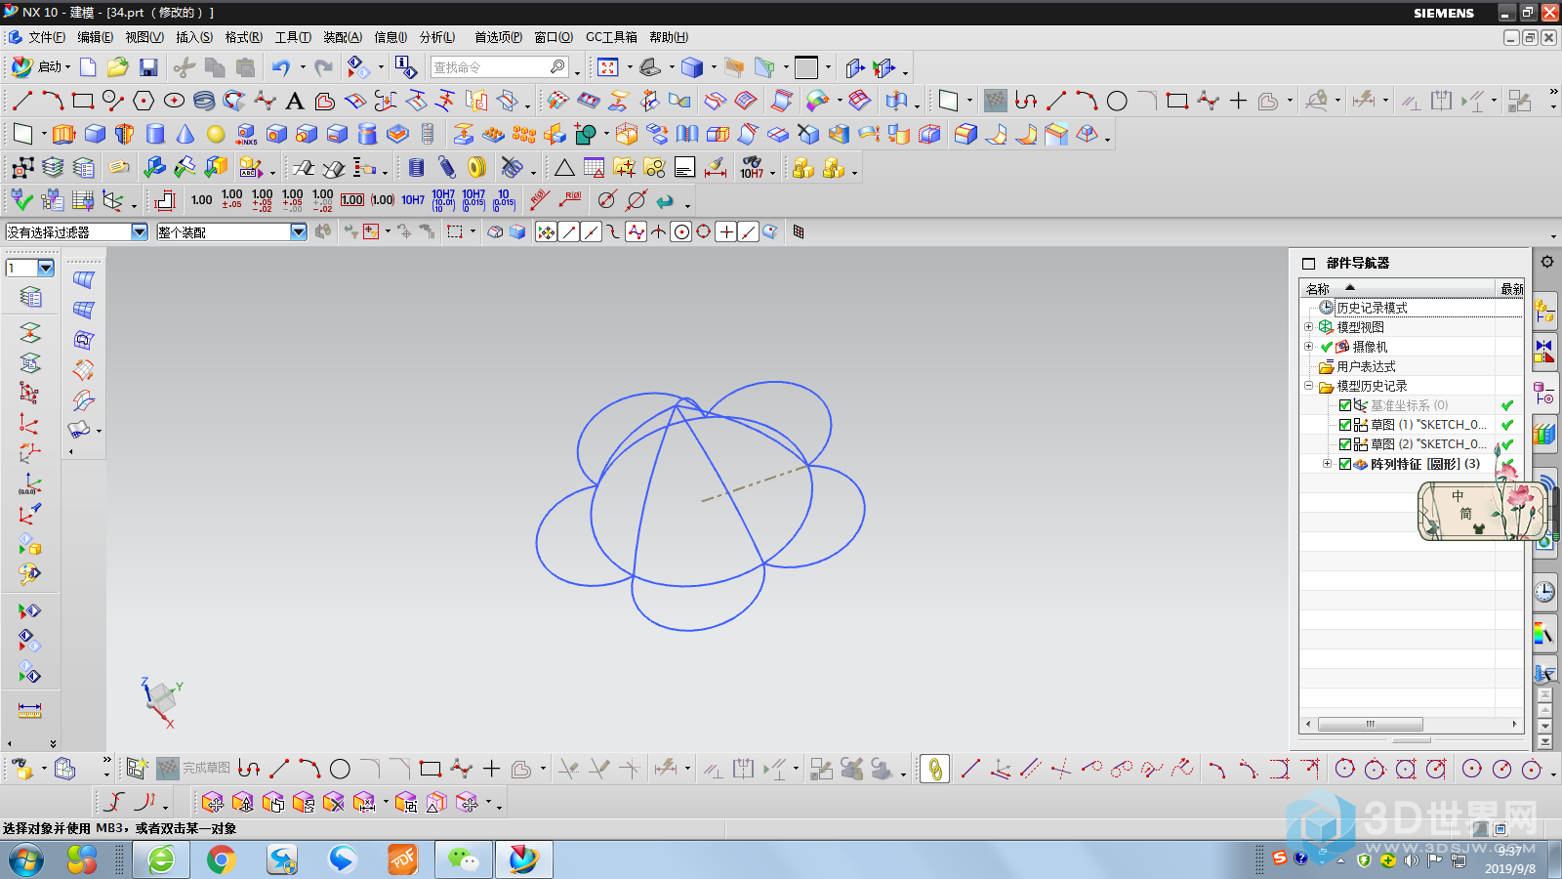
Task: Open the 整个装配 scope dropdown
Action: [x=299, y=231]
